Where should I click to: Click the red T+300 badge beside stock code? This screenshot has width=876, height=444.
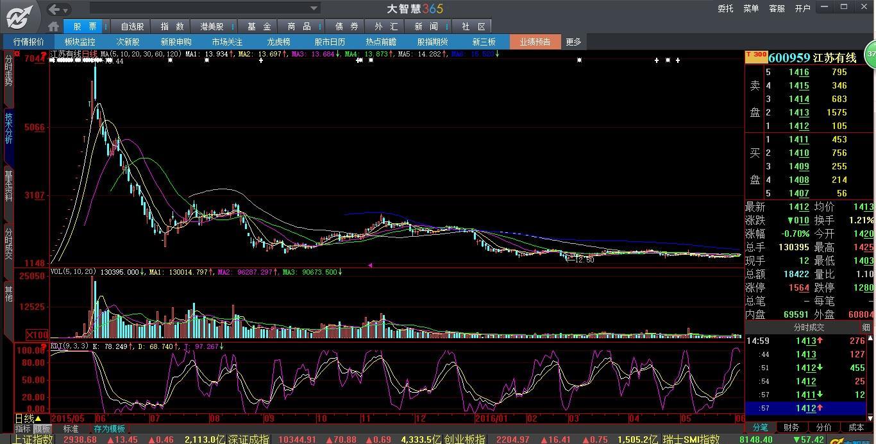pos(756,56)
